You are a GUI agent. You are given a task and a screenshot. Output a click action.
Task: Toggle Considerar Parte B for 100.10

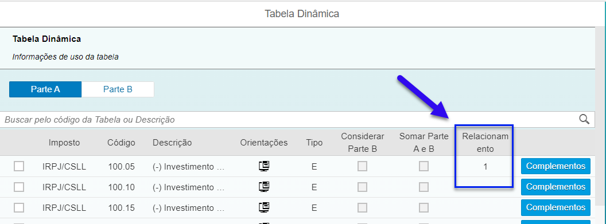pyautogui.click(x=362, y=187)
